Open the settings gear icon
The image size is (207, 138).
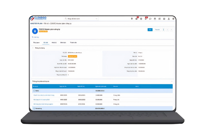pos(174,19)
